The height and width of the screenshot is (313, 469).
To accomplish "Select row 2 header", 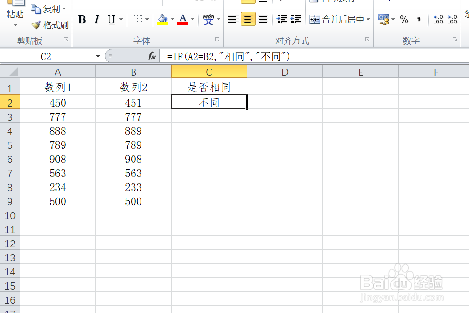I will click(10, 102).
